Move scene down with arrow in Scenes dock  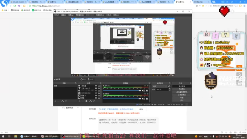66,101
